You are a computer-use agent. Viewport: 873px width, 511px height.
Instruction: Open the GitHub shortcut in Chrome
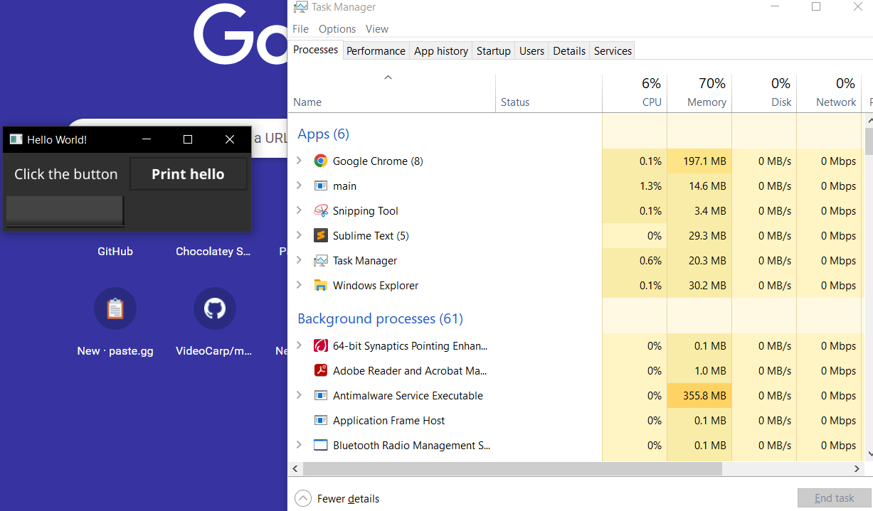[x=115, y=252]
